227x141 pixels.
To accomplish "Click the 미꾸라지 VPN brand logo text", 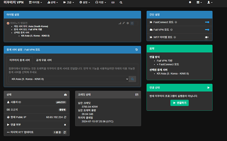I will pyautogui.click(x=13, y=2).
